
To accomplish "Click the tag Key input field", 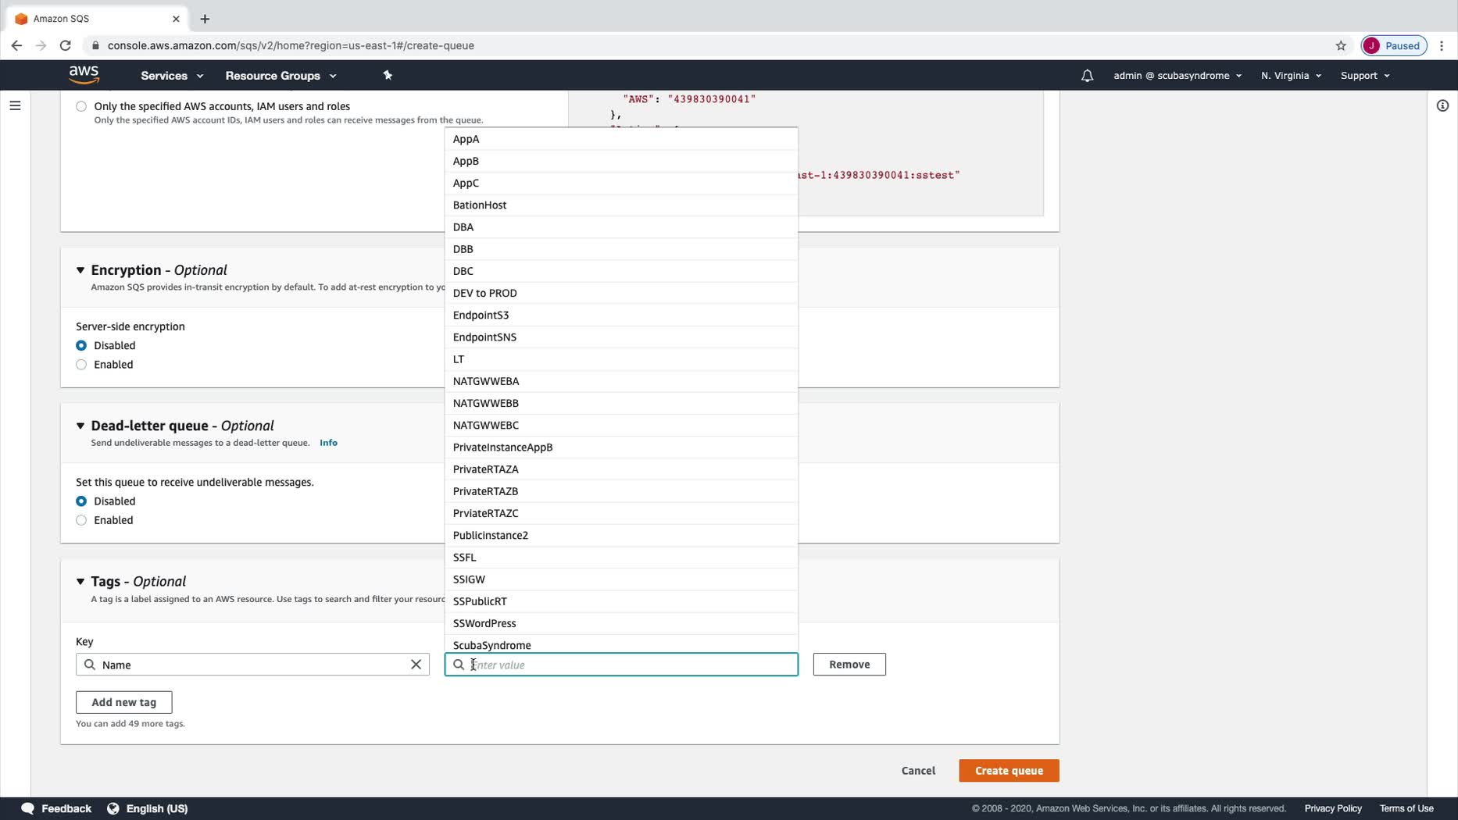I will coord(252,665).
